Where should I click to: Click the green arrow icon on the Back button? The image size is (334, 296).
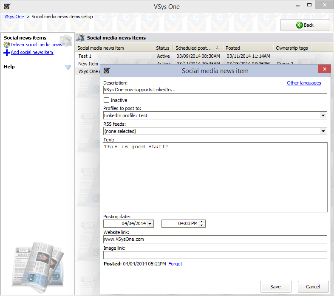pos(300,25)
